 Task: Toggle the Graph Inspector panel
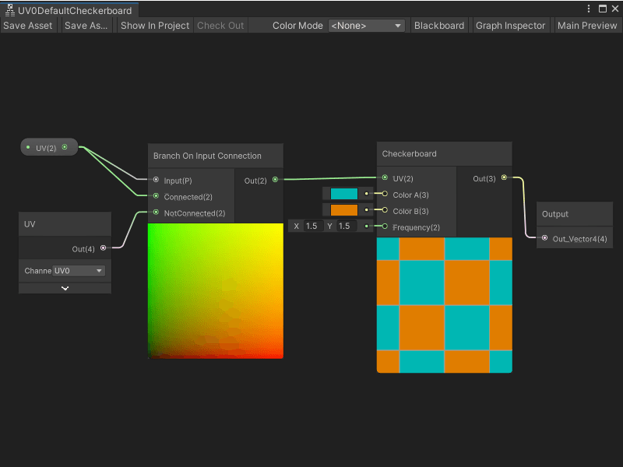510,25
